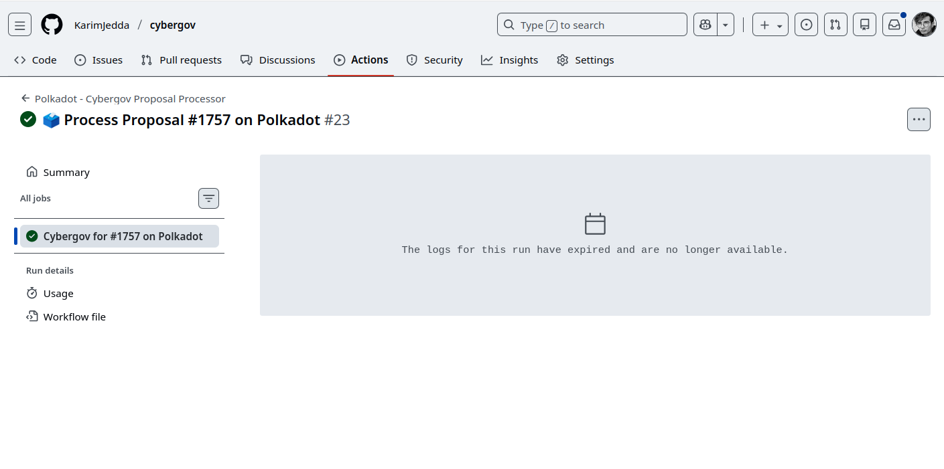Open the Insights tab
The width and height of the screenshot is (944, 469).
point(509,60)
